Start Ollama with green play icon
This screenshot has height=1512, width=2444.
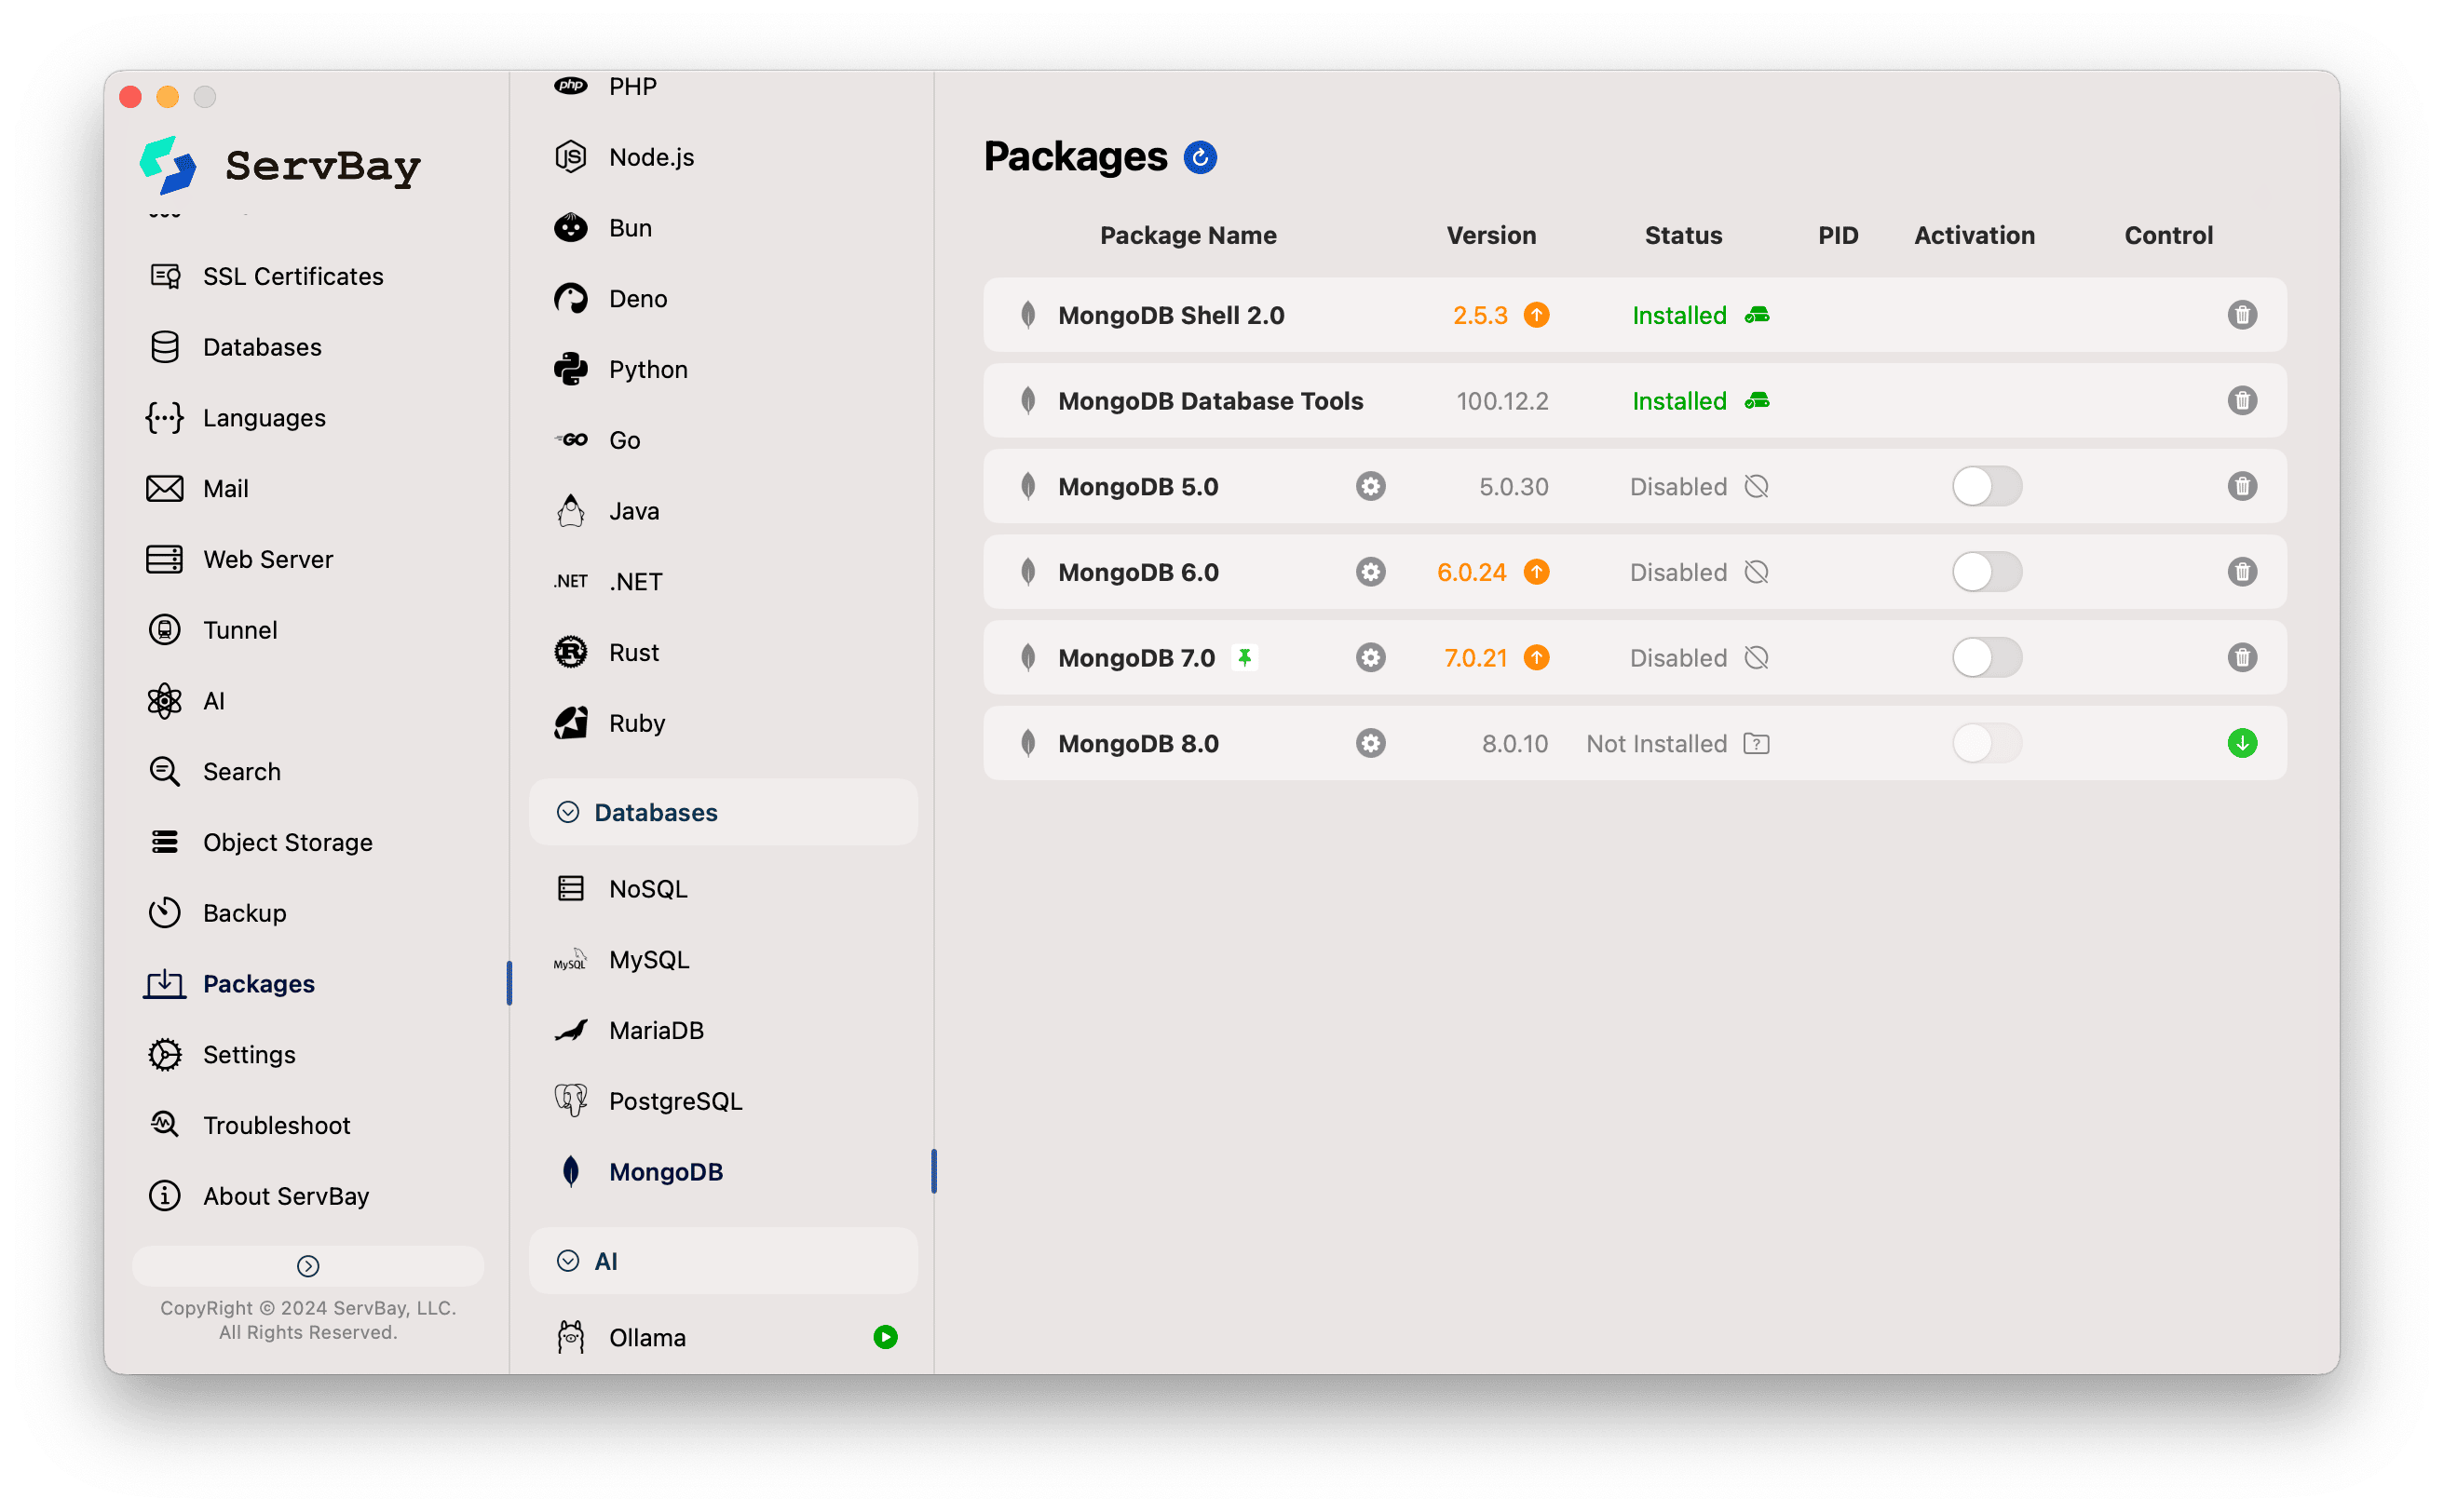click(x=886, y=1338)
